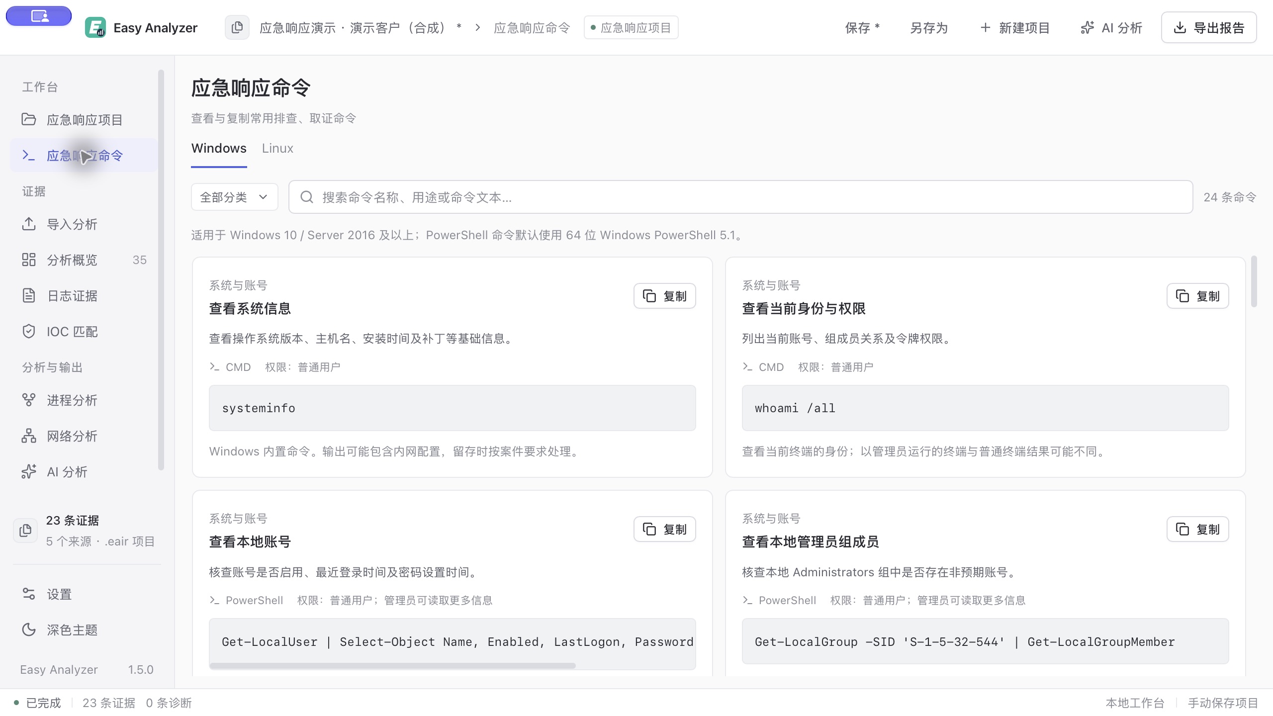Click the 23 条证据 entry in the status bar
1273x716 pixels.
pyautogui.click(x=108, y=703)
